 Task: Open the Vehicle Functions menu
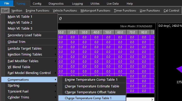coord(65,11)
